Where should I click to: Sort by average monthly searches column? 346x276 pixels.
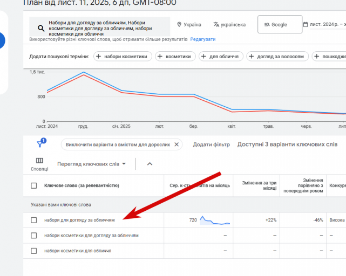tap(200, 185)
